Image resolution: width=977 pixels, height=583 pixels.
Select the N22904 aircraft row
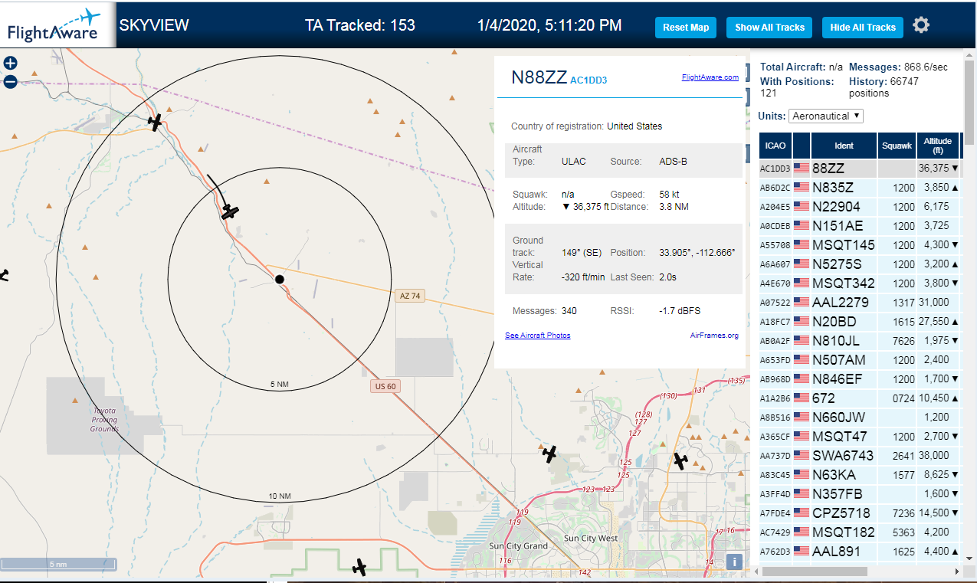pos(860,206)
